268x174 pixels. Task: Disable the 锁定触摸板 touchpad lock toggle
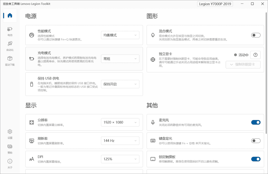[x=256, y=159]
